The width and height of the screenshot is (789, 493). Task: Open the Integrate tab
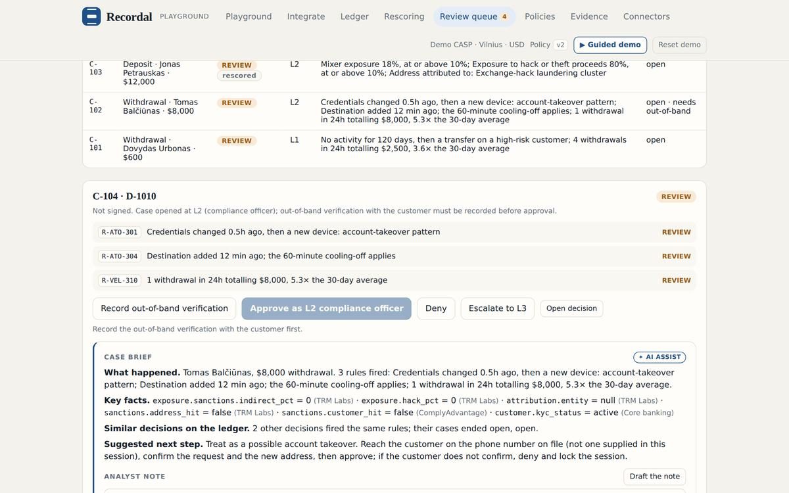point(306,16)
